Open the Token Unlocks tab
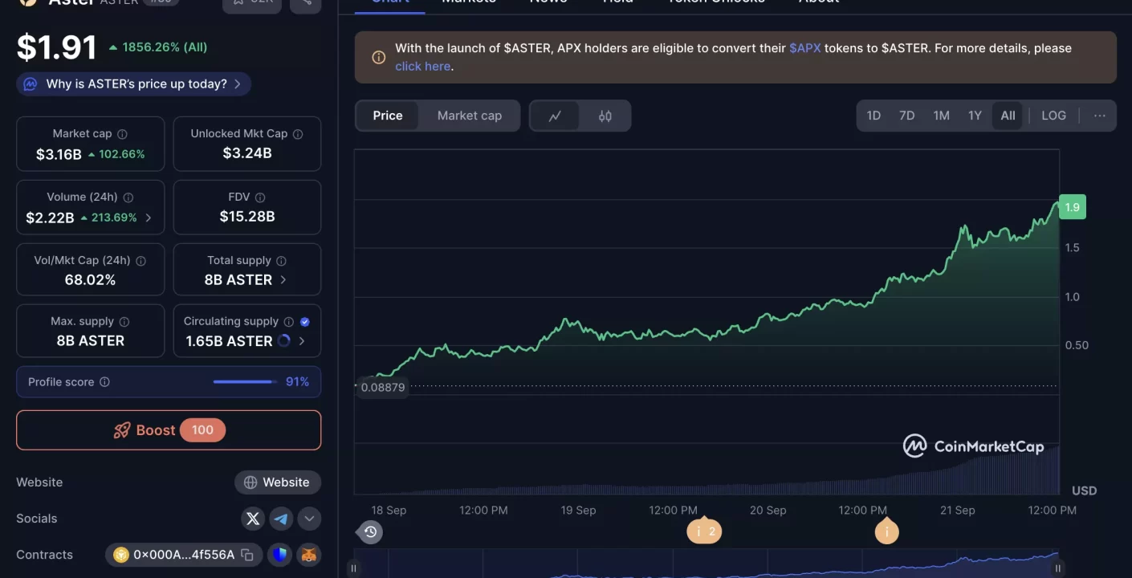The image size is (1132, 578). (x=715, y=3)
